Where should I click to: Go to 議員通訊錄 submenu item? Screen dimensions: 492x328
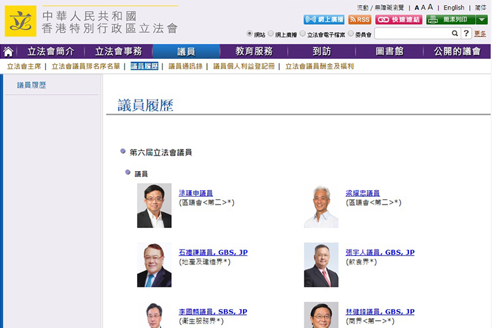pos(186,66)
